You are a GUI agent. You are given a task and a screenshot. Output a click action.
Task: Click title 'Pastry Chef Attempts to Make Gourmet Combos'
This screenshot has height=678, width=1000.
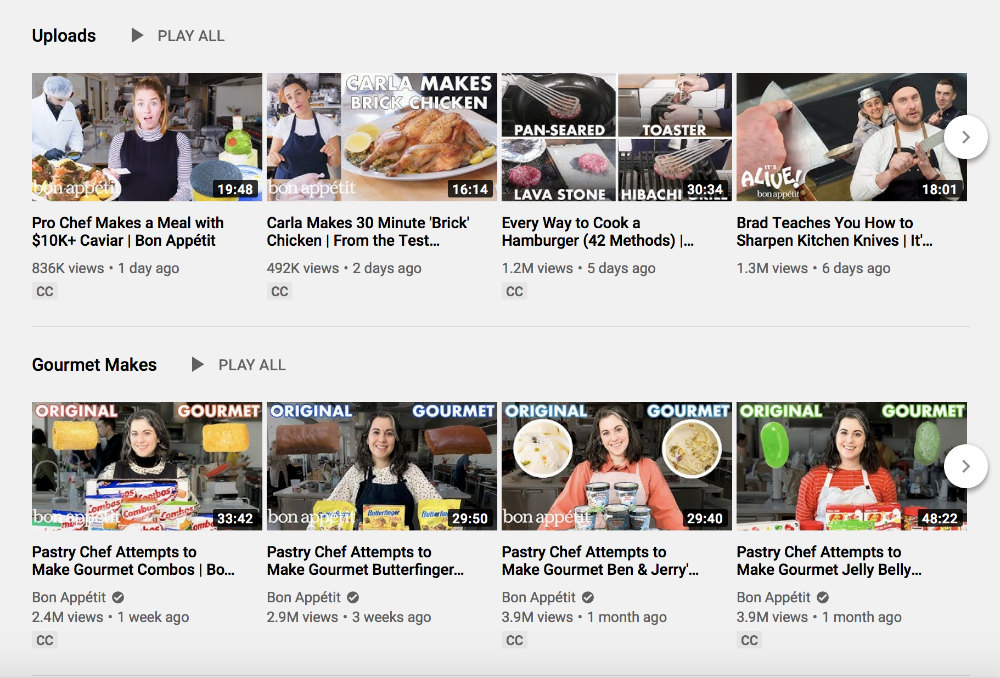pos(133,561)
